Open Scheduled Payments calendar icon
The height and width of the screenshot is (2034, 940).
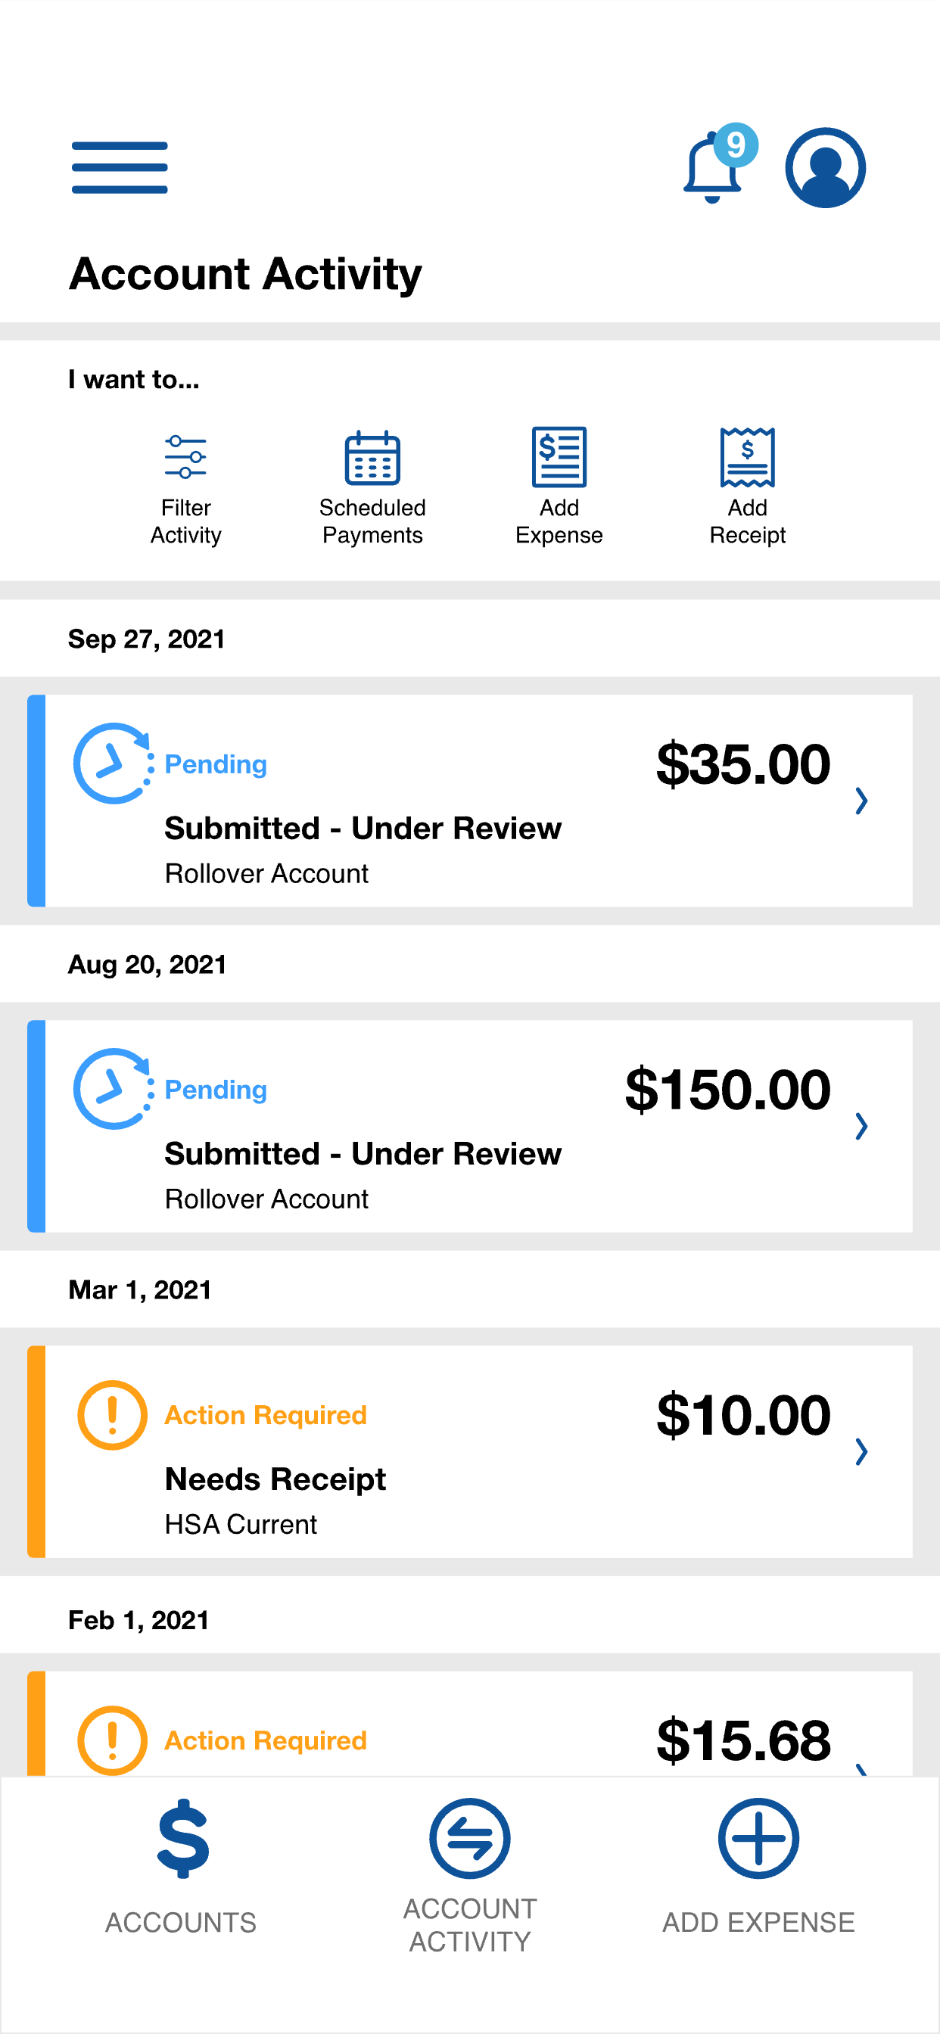[x=372, y=457]
